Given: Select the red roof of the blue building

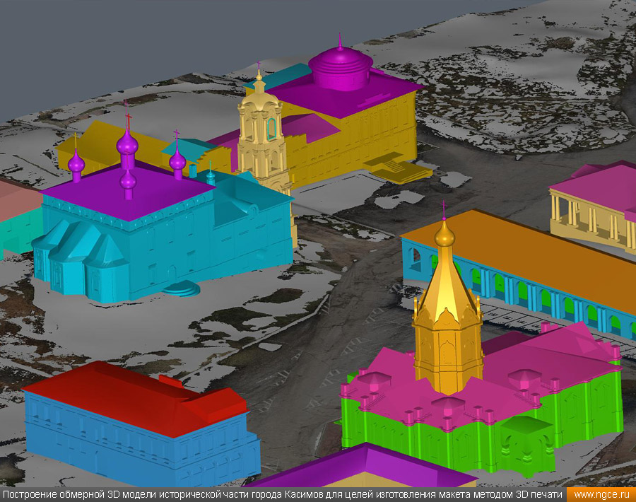Looking at the screenshot, I should pyautogui.click(x=136, y=398).
